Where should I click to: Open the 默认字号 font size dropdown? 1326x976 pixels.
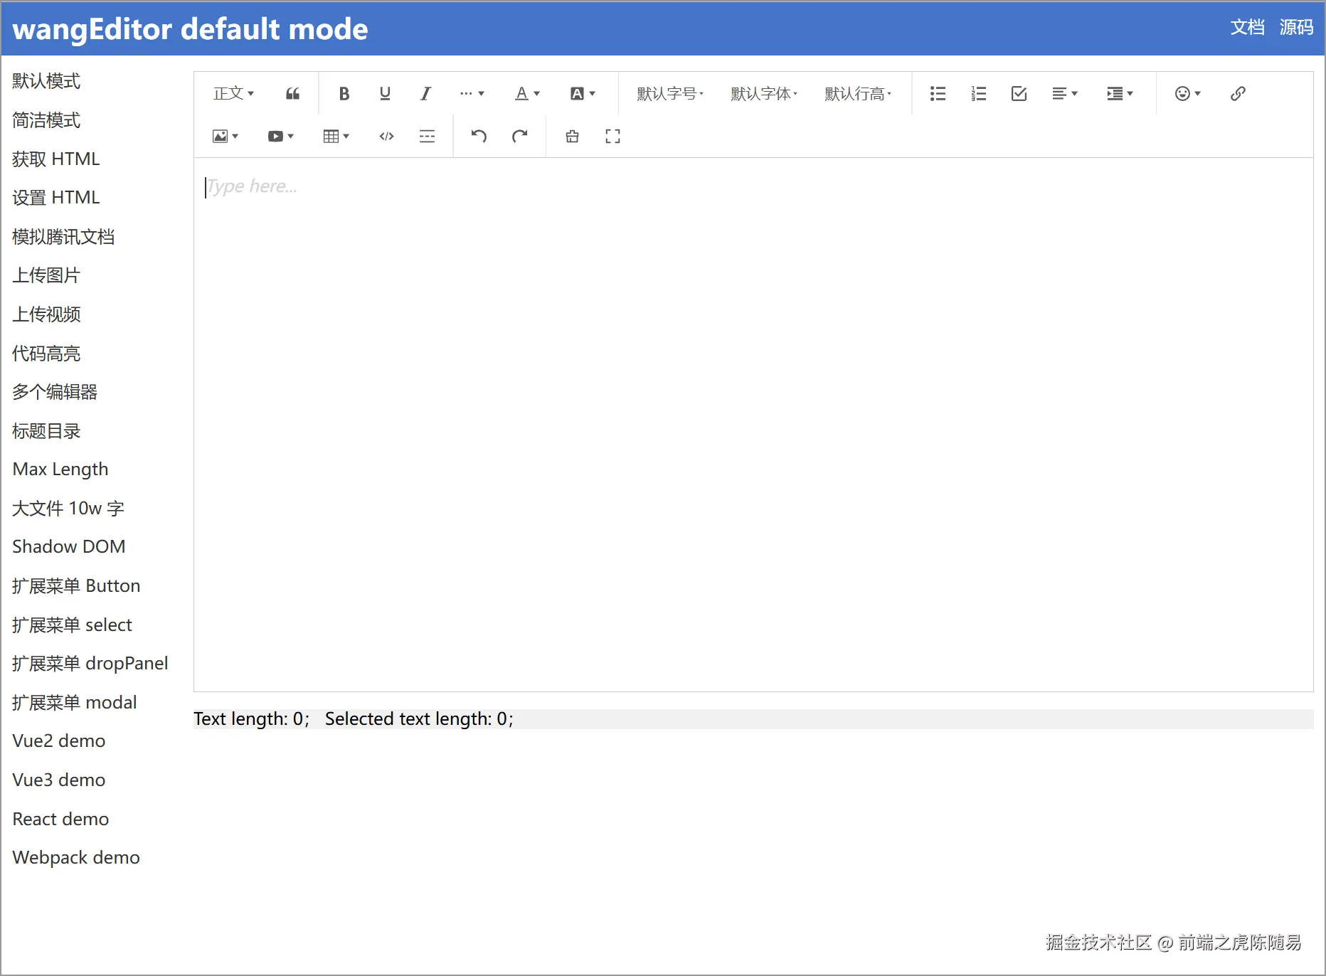pos(669,94)
